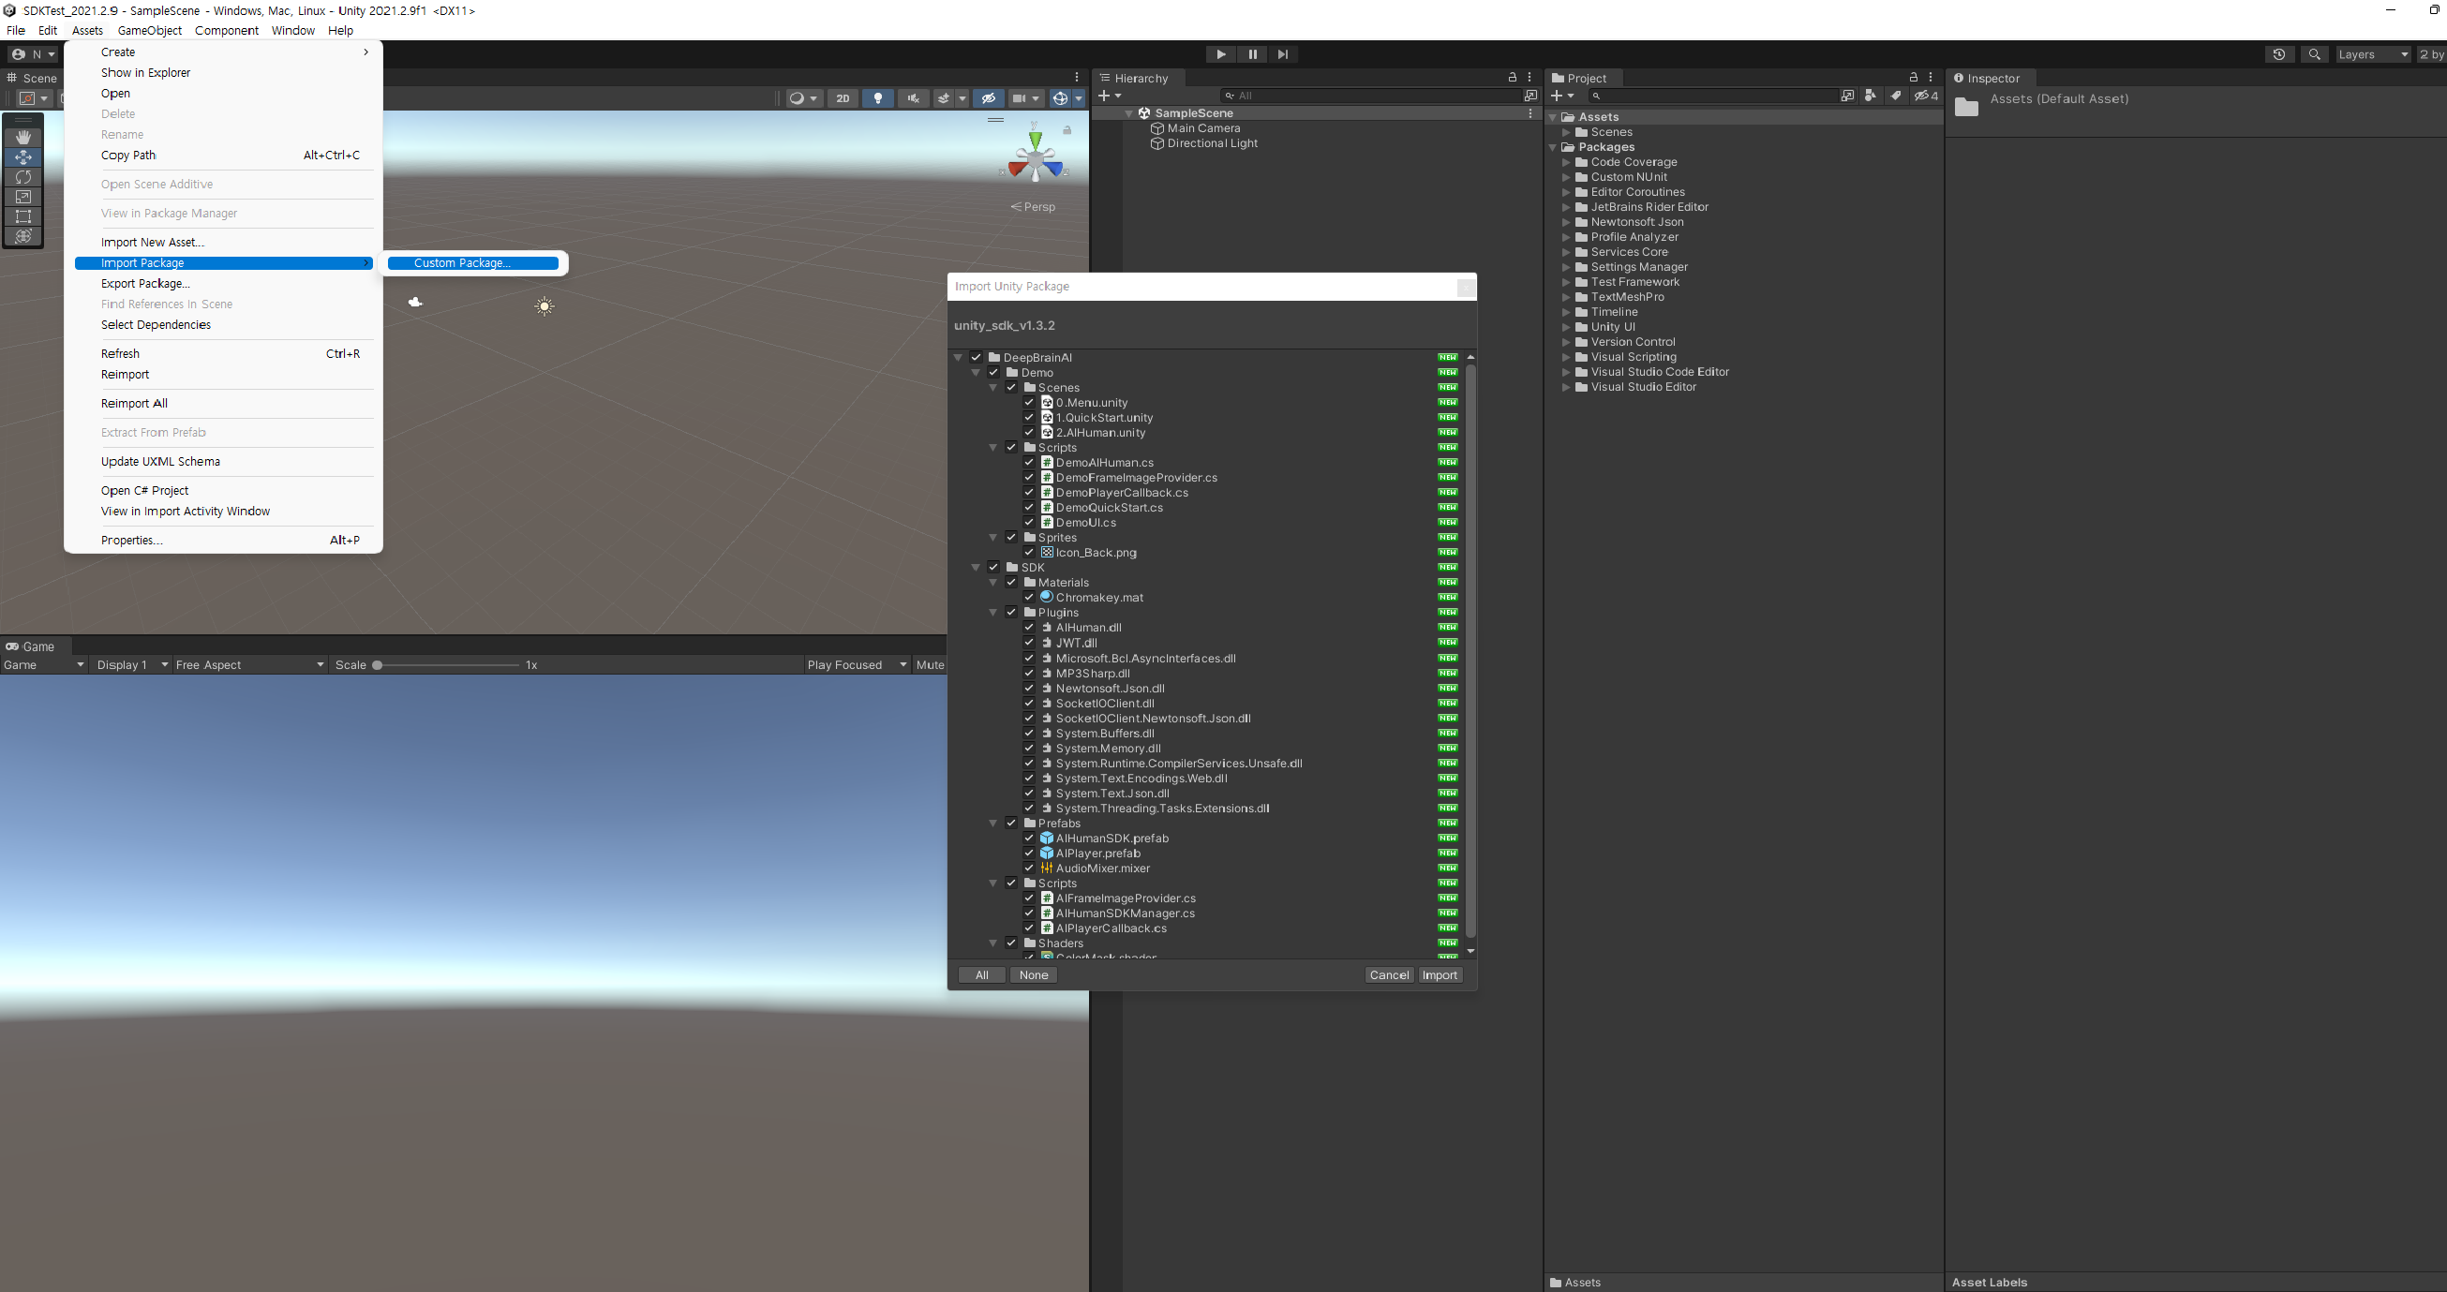
Task: Select the Move tool in Scene toolbar
Action: pyautogui.click(x=23, y=156)
